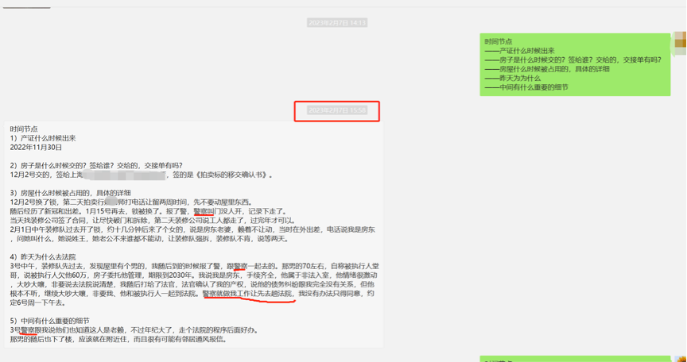
Task: Click the line 1）产证什么时候出来
Action: [x=43, y=138]
